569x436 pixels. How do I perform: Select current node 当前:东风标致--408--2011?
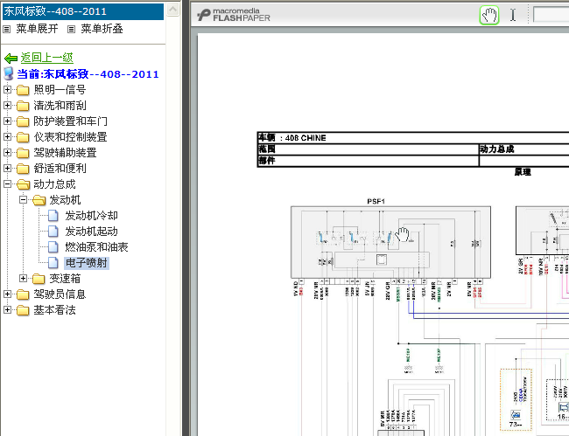point(88,74)
